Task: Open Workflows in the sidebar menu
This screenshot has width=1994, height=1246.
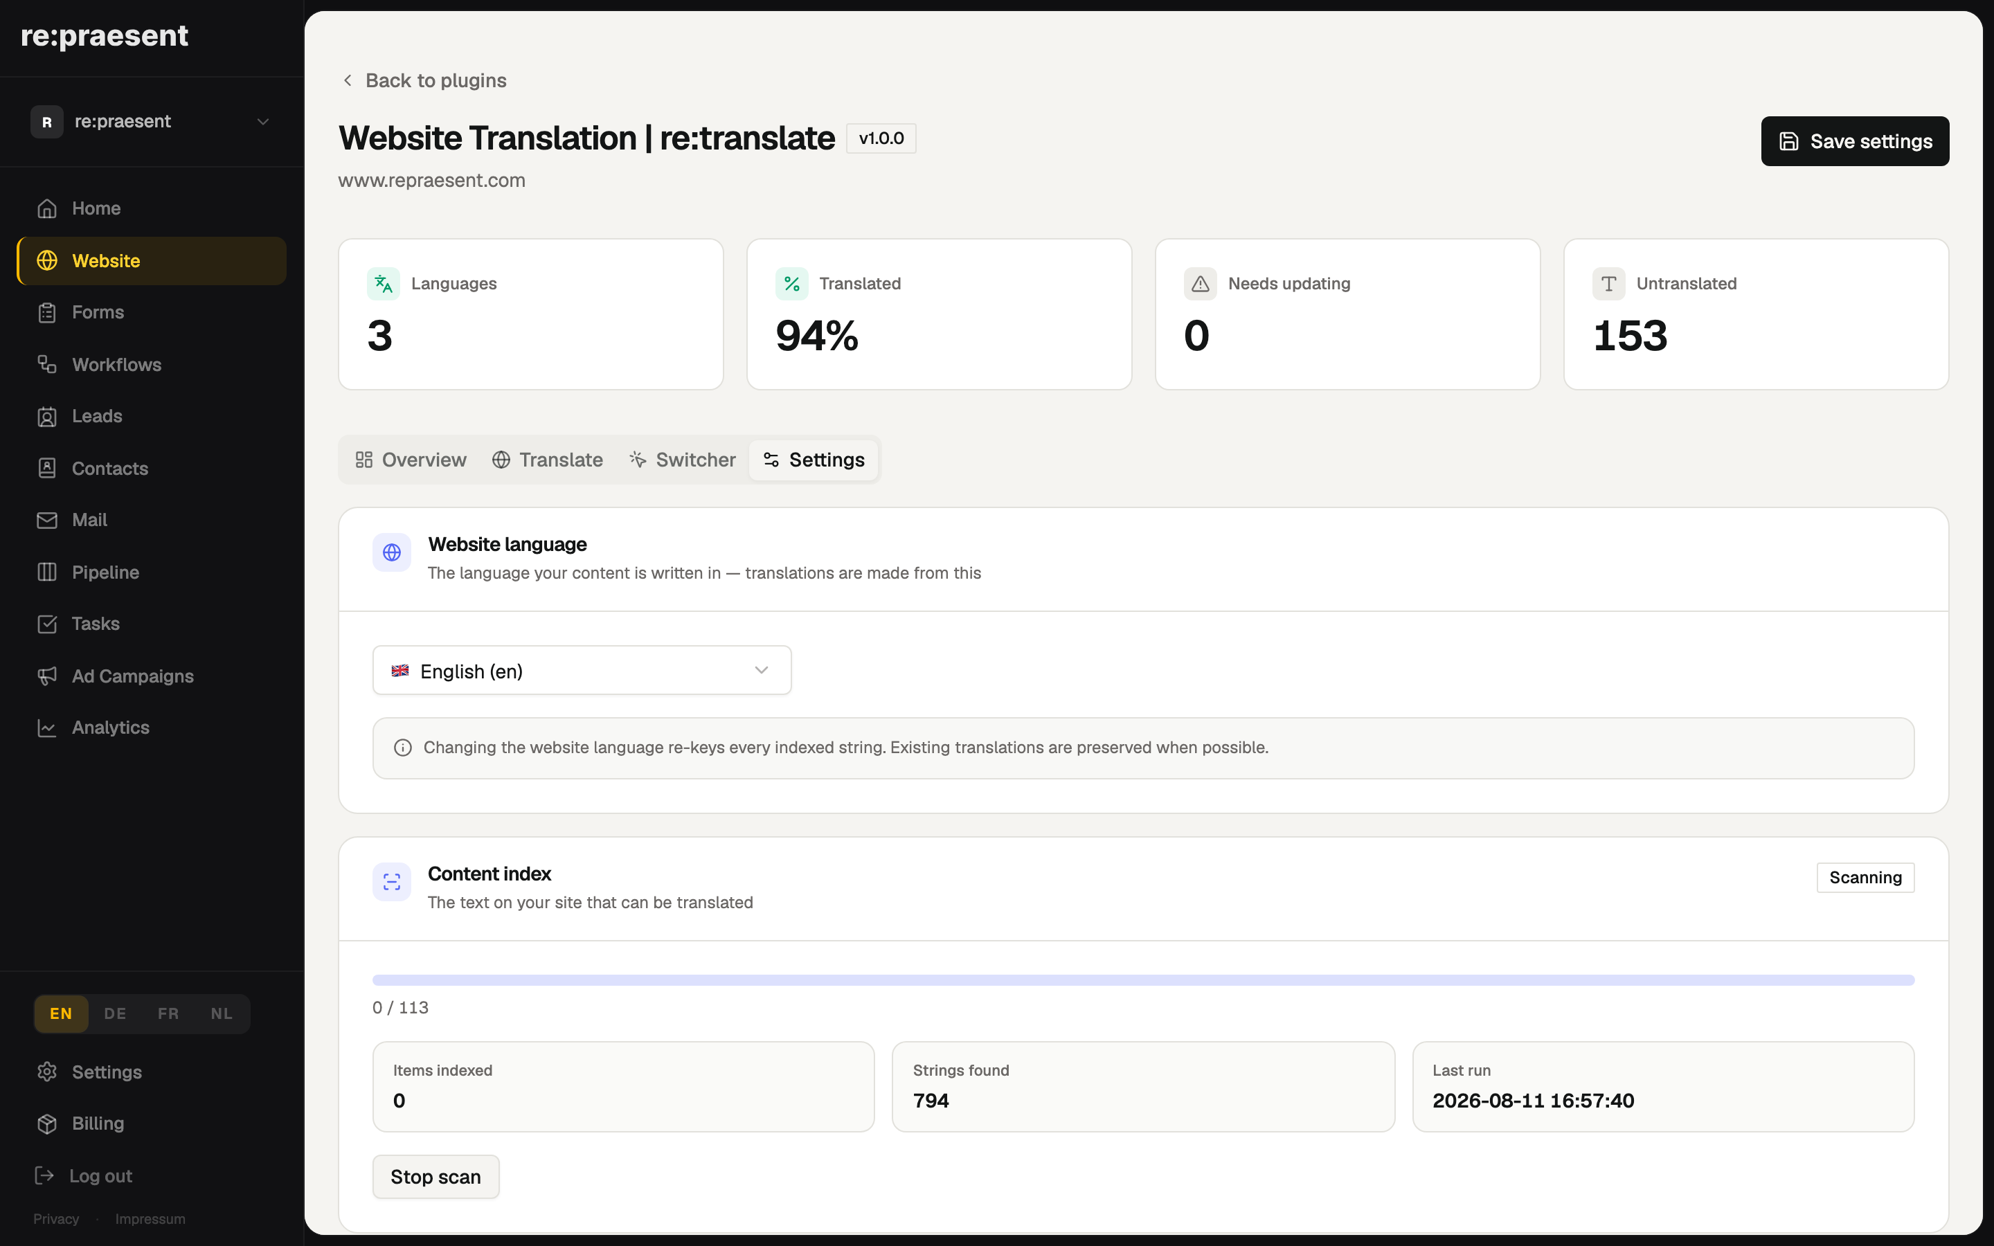Action: (x=152, y=364)
